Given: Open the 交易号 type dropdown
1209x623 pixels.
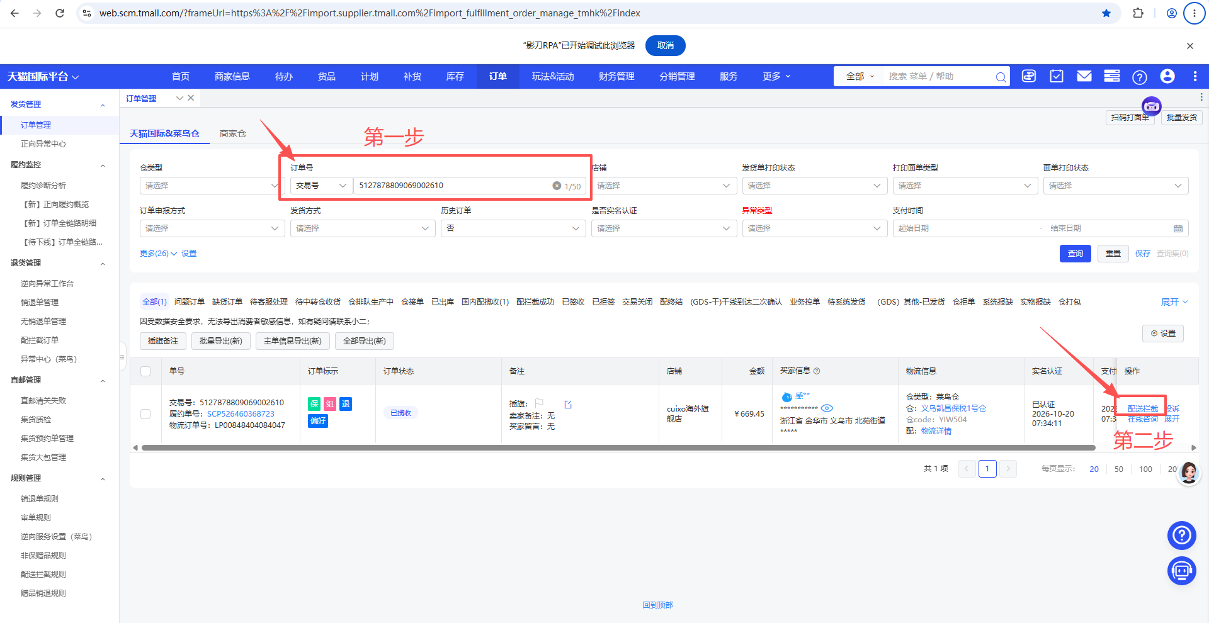Looking at the screenshot, I should pos(321,186).
